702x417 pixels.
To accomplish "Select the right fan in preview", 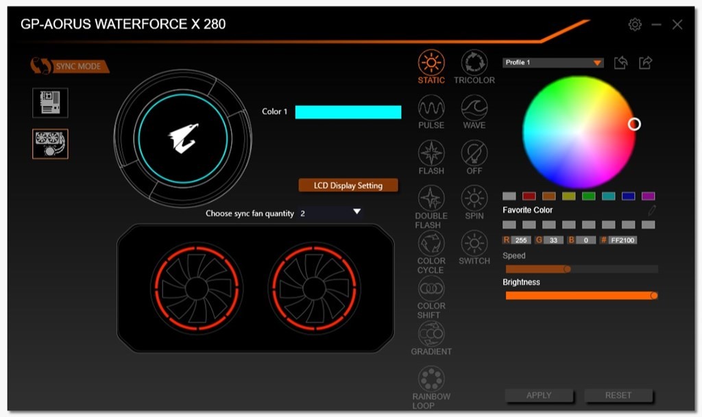I will pos(314,288).
